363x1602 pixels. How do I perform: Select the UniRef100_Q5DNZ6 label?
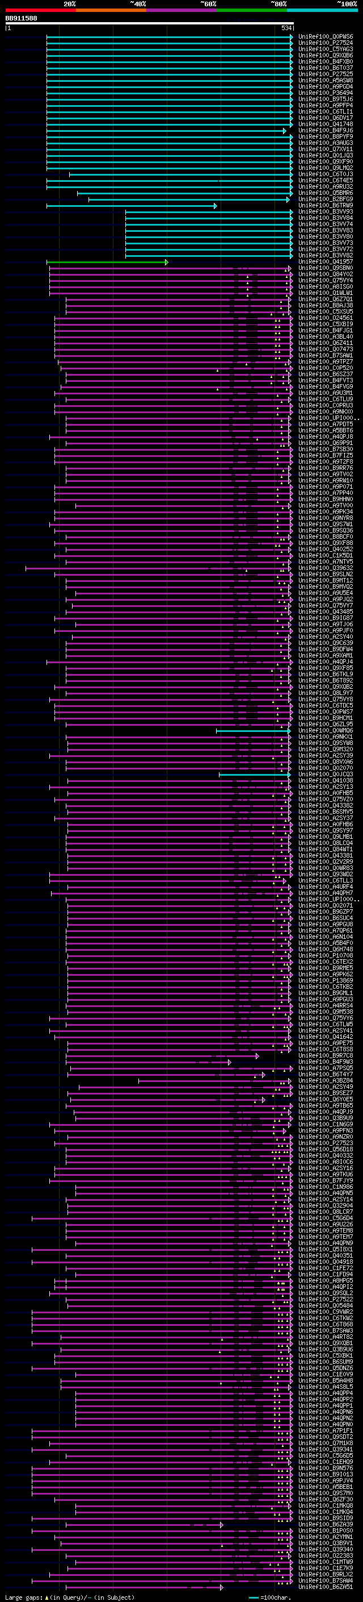coord(325,1369)
